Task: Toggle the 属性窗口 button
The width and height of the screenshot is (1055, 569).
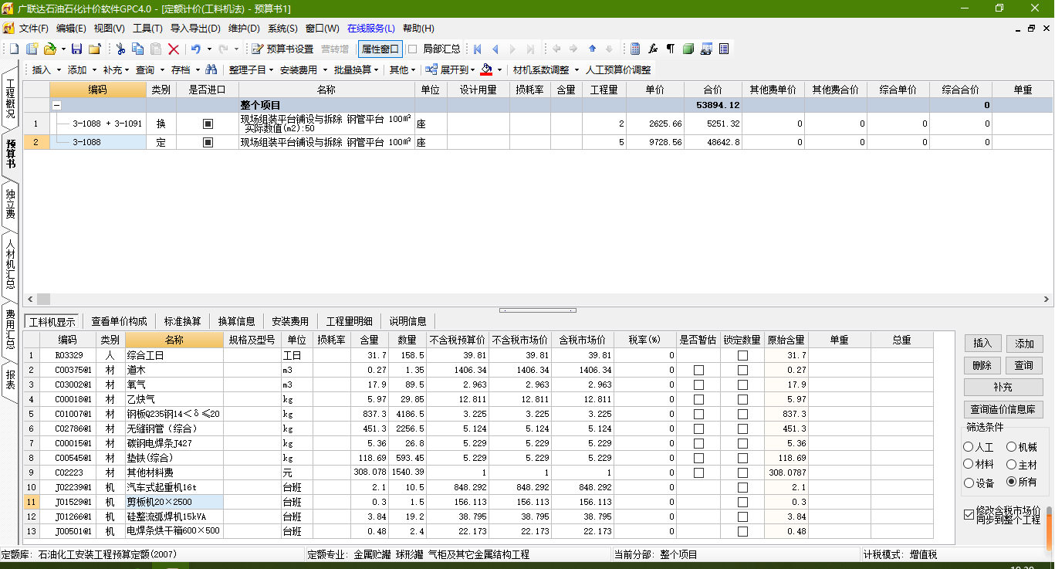Action: [380, 49]
